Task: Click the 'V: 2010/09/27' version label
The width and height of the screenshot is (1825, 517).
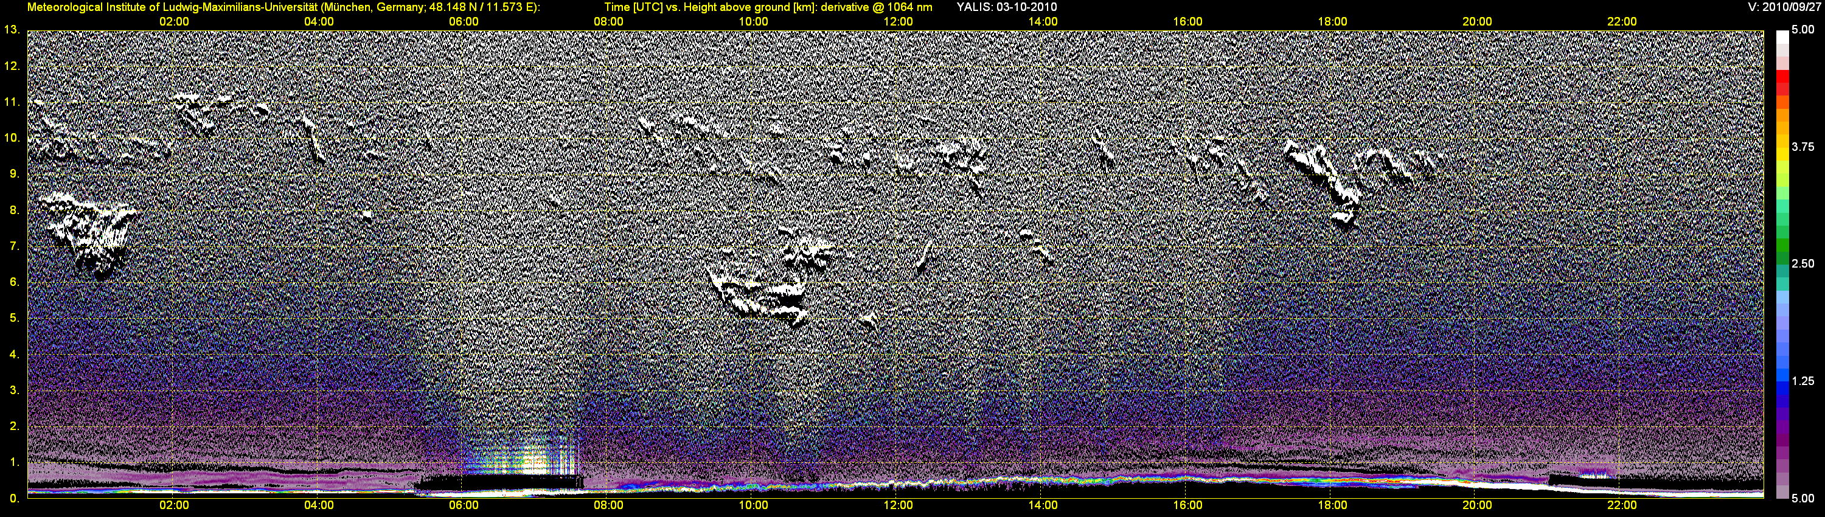Action: pyautogui.click(x=1782, y=7)
